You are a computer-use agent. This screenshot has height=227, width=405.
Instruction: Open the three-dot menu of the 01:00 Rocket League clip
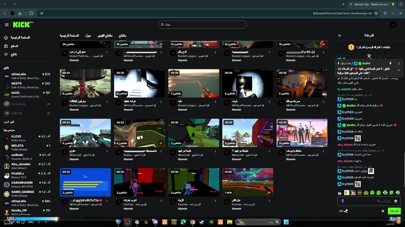pyautogui.click(x=269, y=200)
